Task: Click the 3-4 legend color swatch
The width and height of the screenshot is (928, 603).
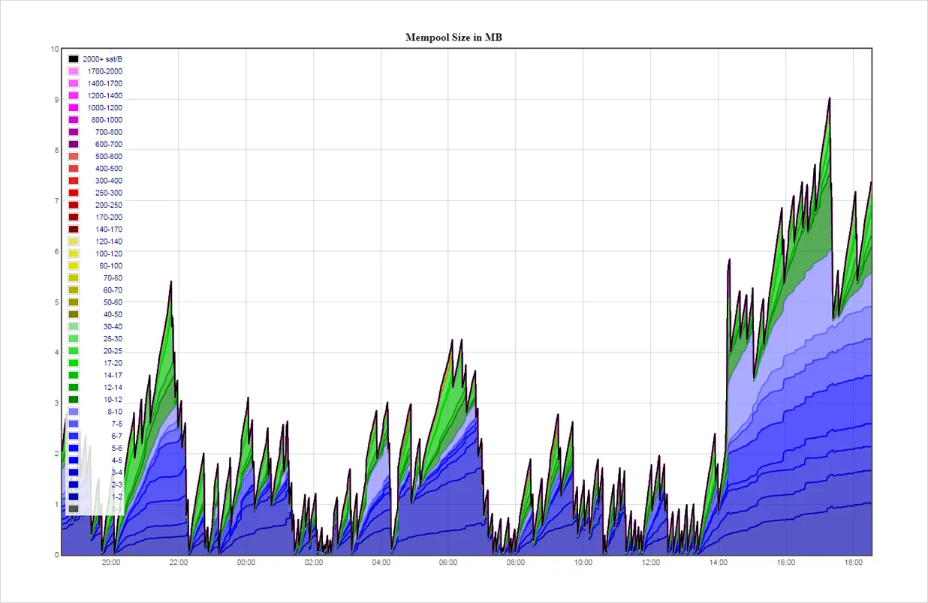Action: point(74,472)
